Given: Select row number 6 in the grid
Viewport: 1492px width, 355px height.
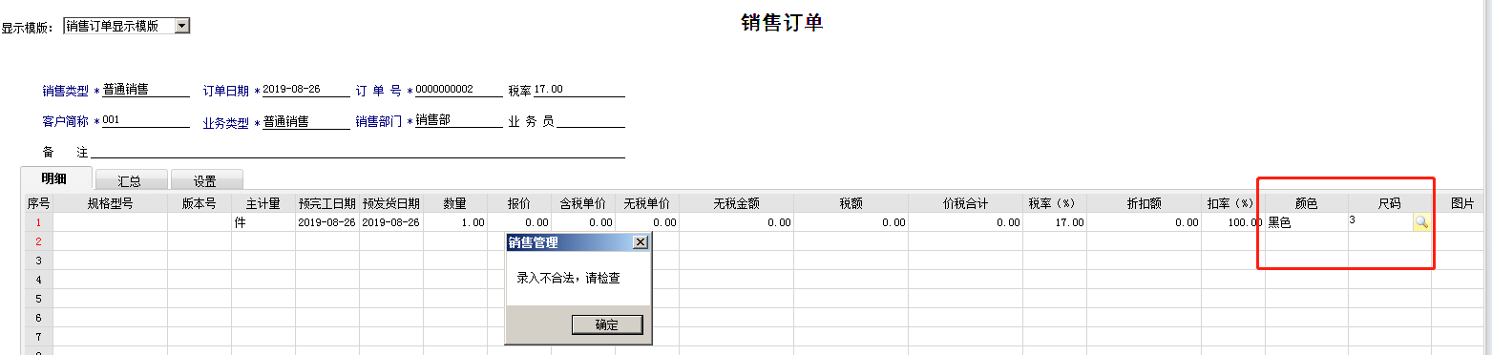Looking at the screenshot, I should point(38,318).
